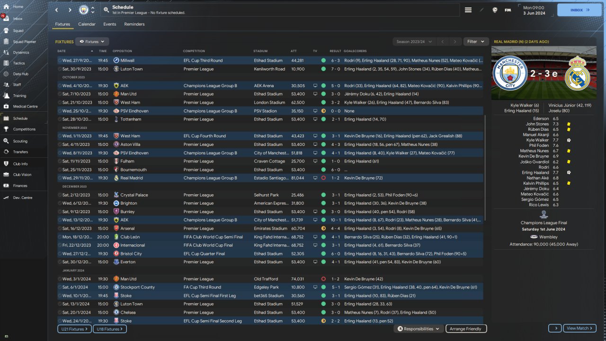
Task: Open the Reminders tab
Action: pyautogui.click(x=134, y=24)
